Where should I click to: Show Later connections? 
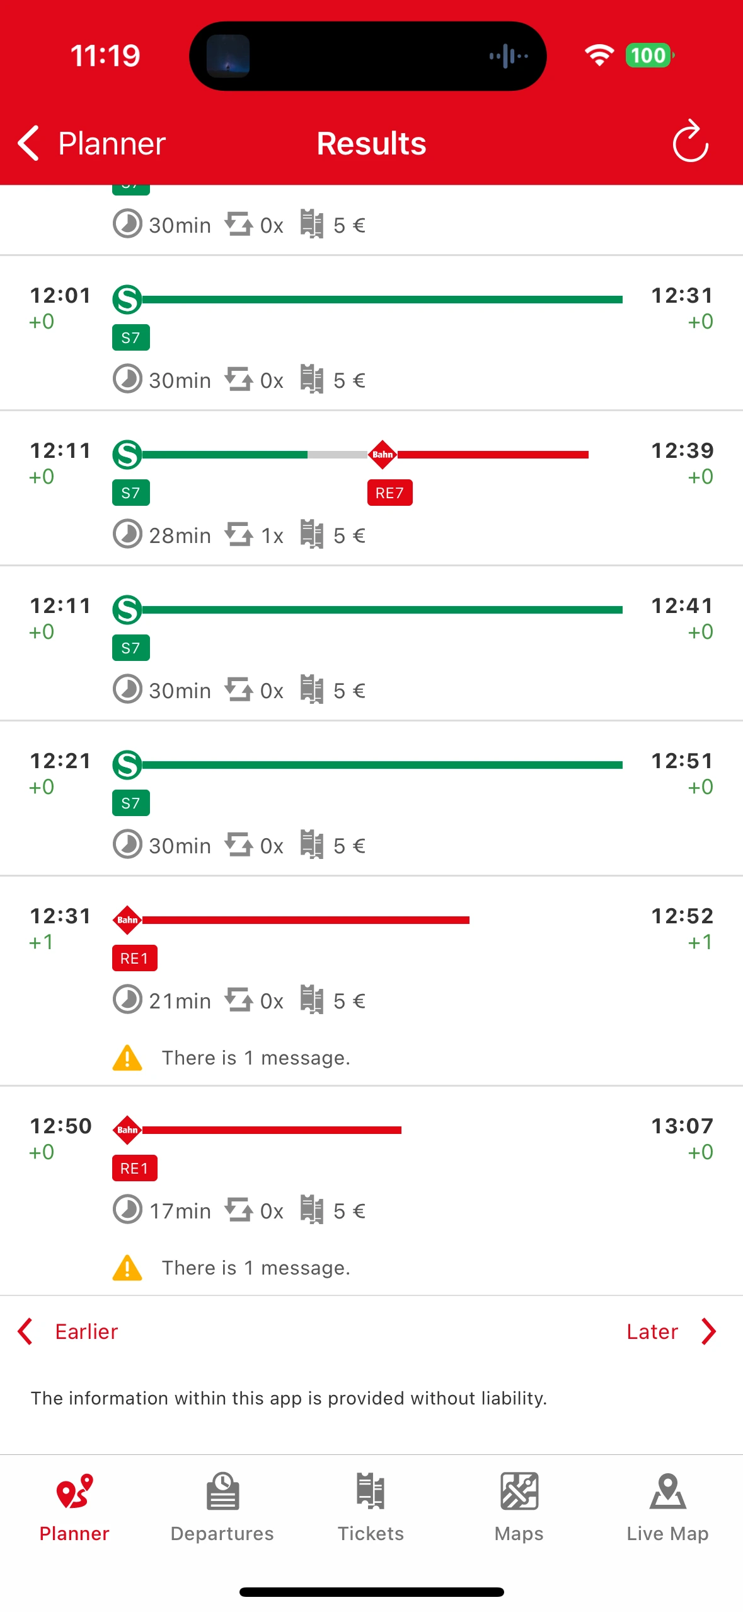(x=671, y=1331)
